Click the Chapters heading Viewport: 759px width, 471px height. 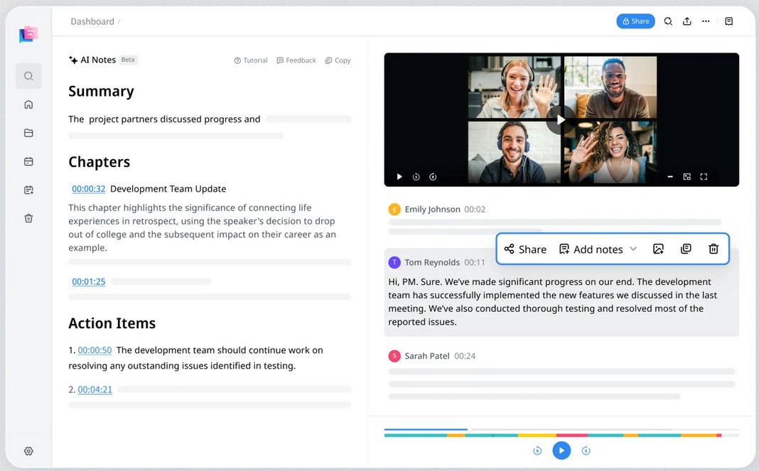tap(99, 162)
